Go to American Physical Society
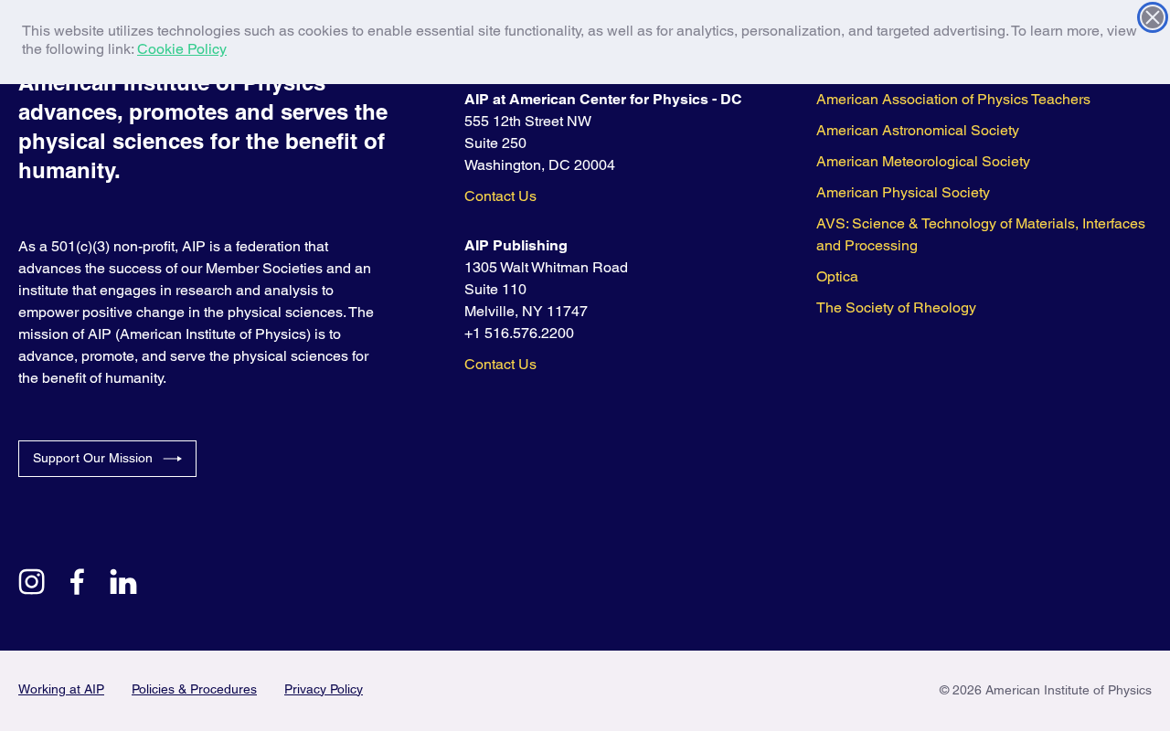The height and width of the screenshot is (731, 1170). click(x=903, y=193)
